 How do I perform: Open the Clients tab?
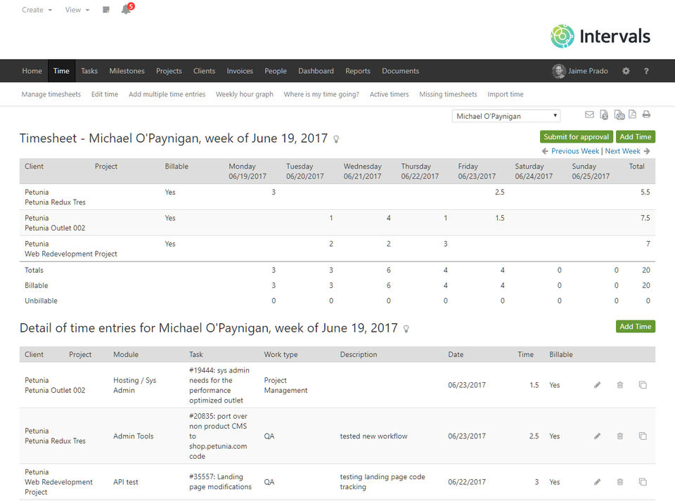[204, 71]
